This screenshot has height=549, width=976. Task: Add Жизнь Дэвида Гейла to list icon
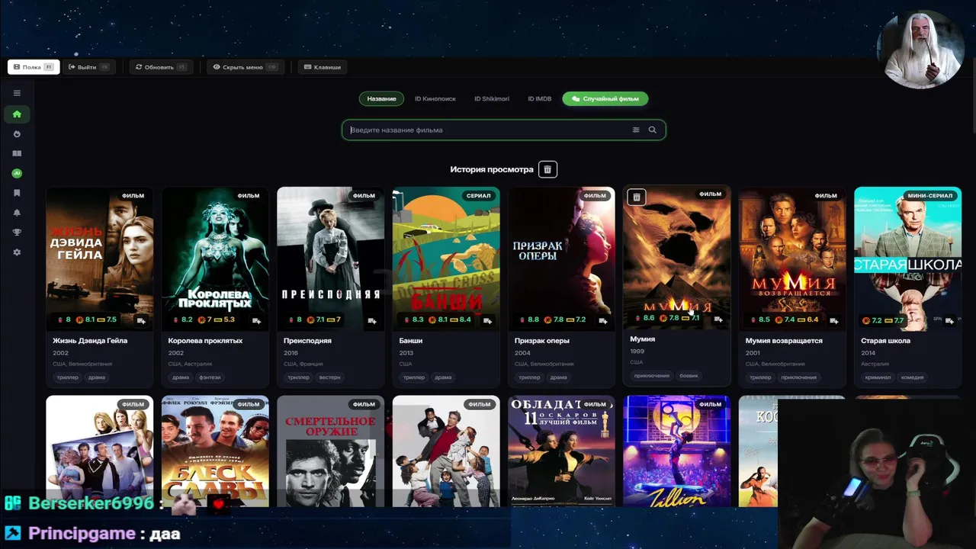pyautogui.click(x=141, y=320)
